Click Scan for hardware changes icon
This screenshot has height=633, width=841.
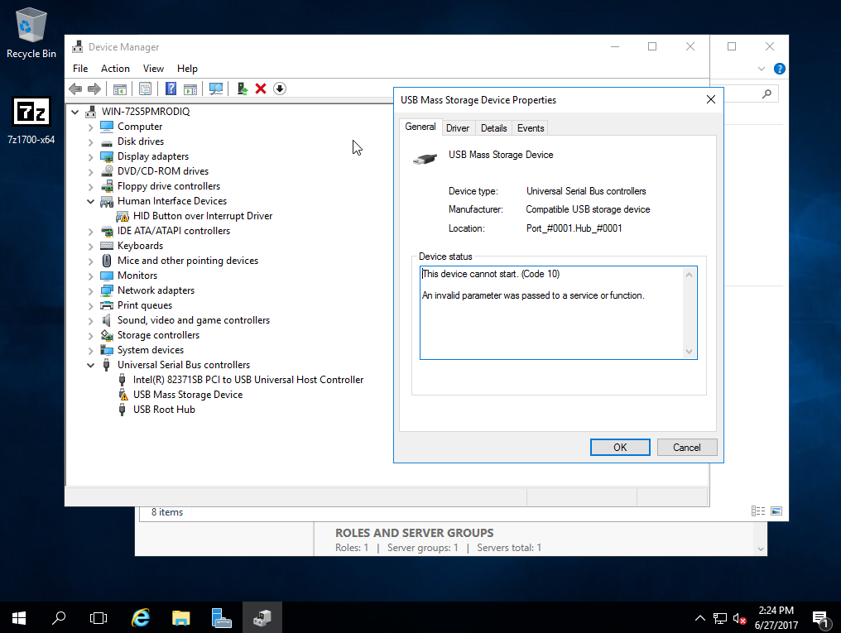216,89
